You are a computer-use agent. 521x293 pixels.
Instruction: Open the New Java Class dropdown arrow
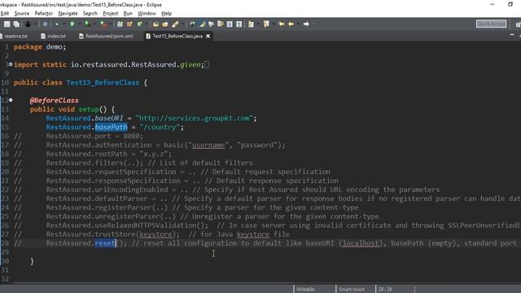tap(147, 24)
